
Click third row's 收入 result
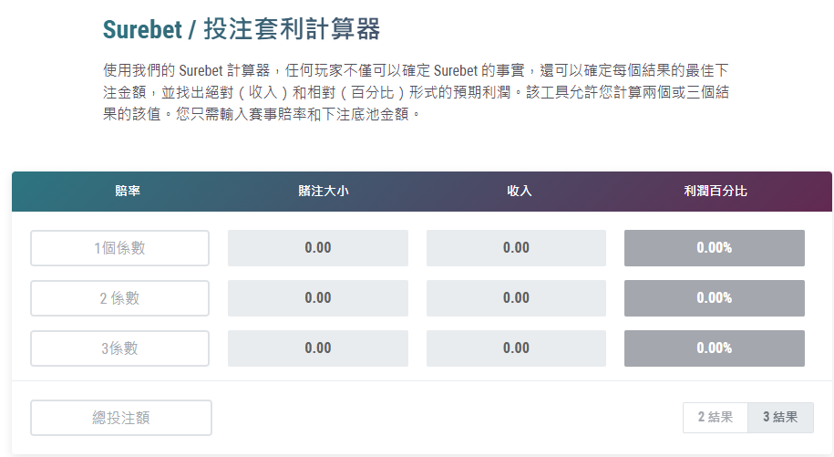(x=516, y=348)
